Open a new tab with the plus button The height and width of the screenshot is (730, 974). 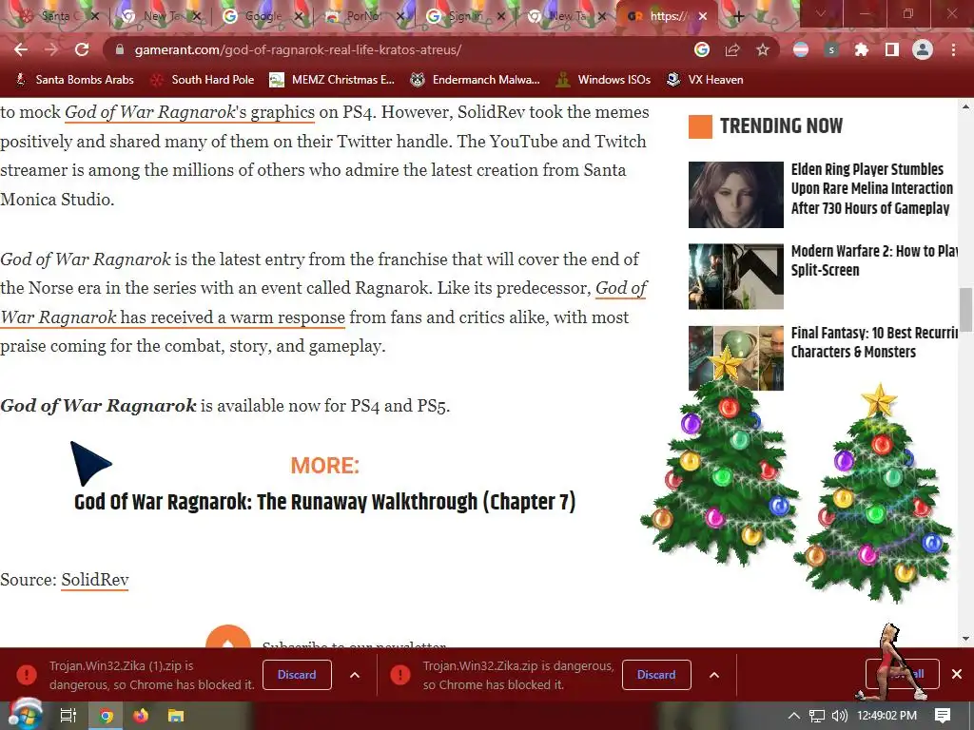pyautogui.click(x=738, y=17)
